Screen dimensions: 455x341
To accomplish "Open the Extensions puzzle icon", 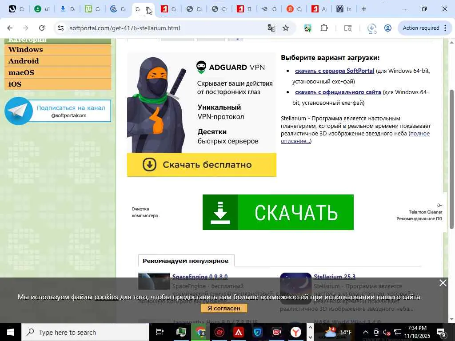I will pyautogui.click(x=324, y=28).
